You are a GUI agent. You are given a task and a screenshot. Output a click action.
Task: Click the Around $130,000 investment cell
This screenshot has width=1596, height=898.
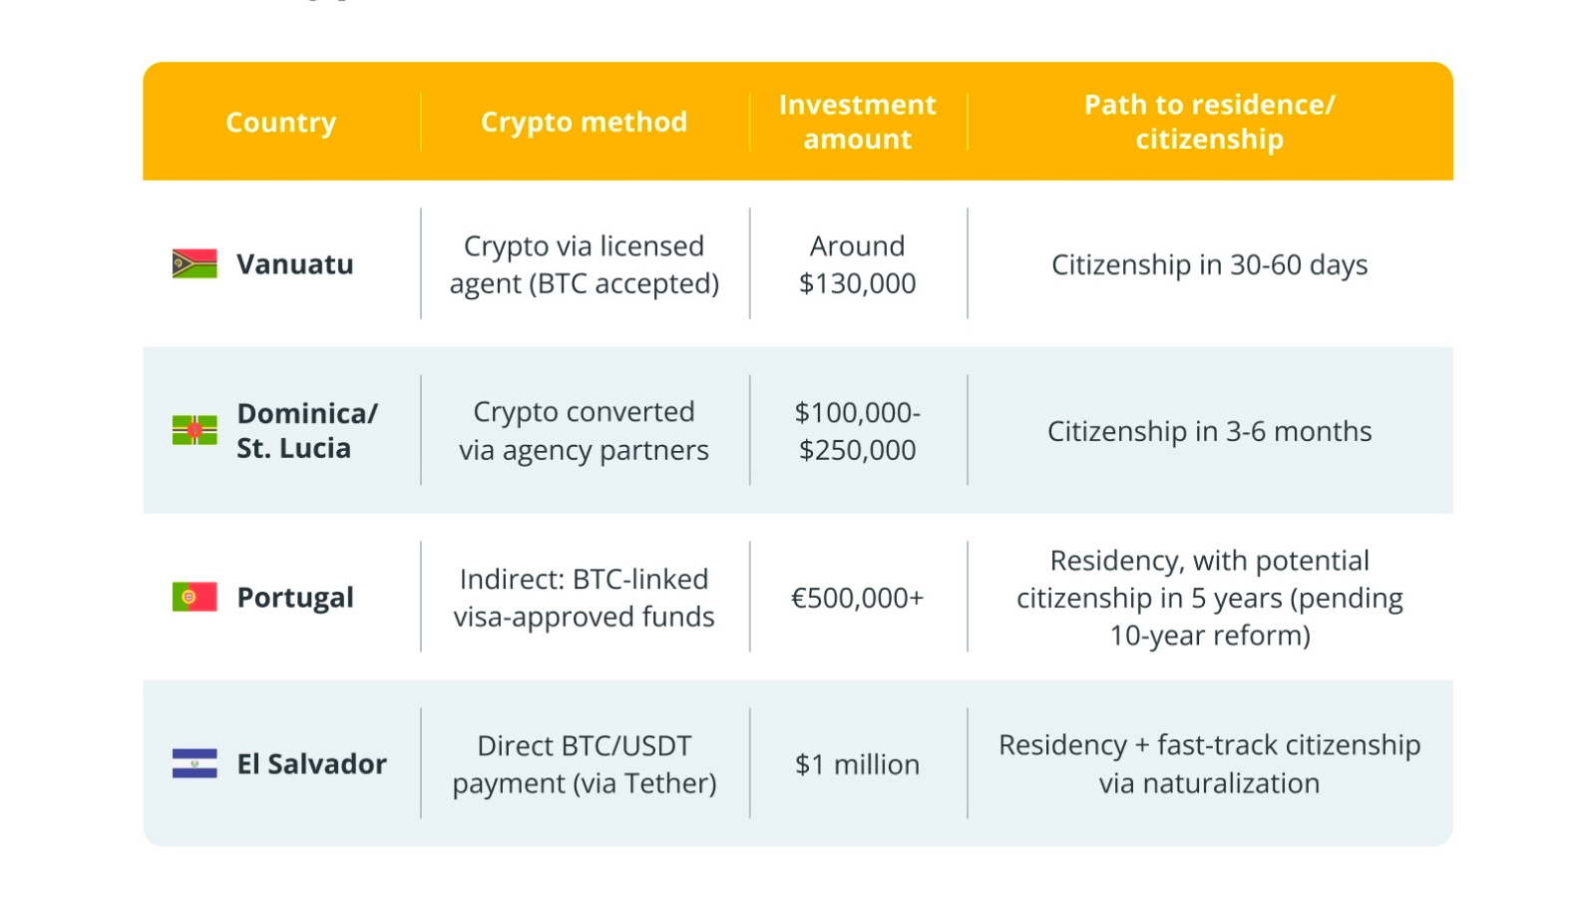(857, 264)
